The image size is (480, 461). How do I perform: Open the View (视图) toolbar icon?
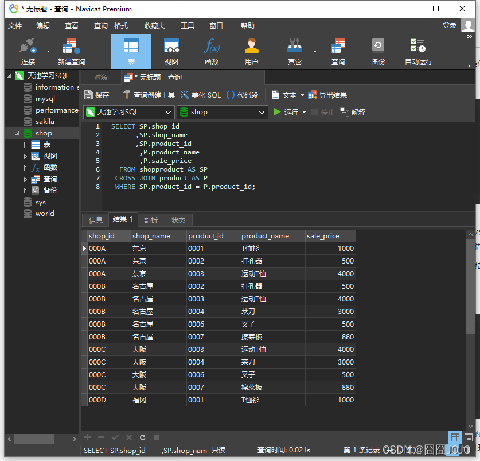coord(171,51)
